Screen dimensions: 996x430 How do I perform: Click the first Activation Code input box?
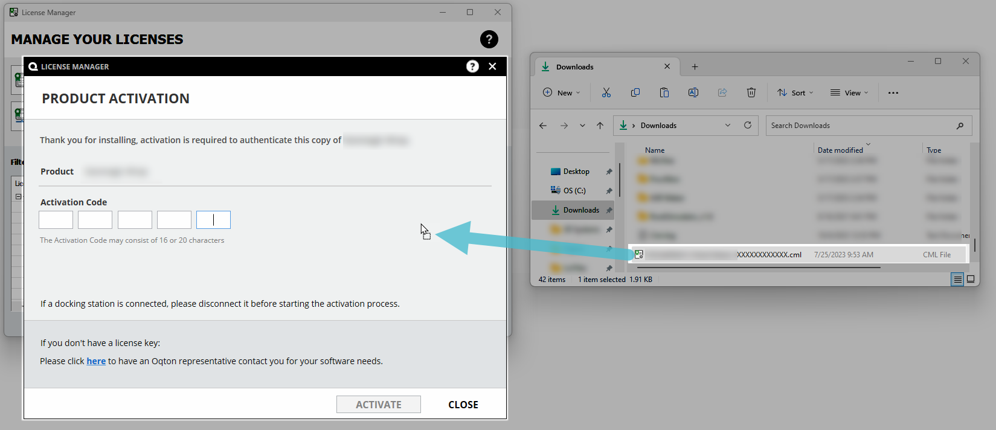pos(56,220)
